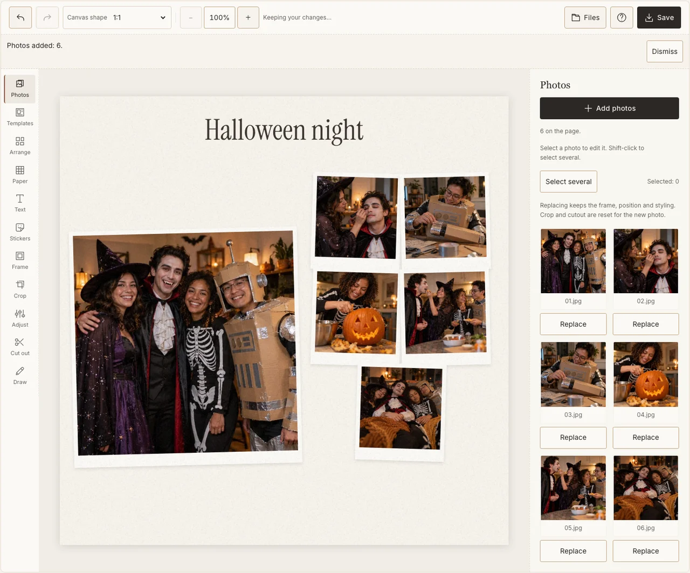Click the Halloween night title text

click(284, 130)
